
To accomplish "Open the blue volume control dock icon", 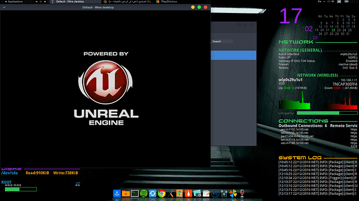I will [x=215, y=193].
